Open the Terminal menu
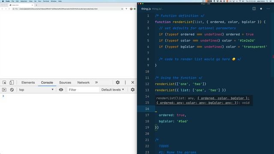 [46, 1]
